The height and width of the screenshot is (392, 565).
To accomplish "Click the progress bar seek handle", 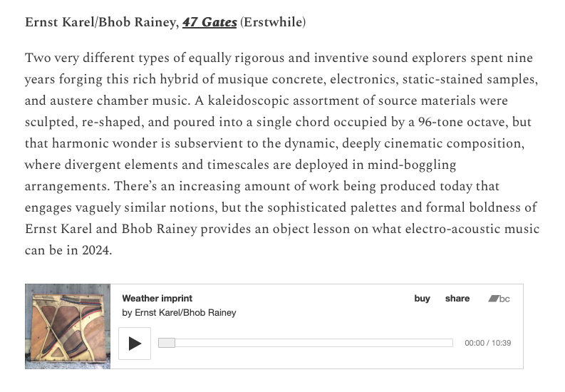I will click(x=167, y=343).
